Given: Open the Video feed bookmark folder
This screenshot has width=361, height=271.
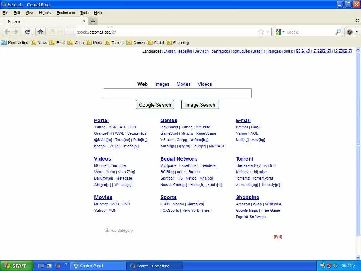Looking at the screenshot, I should (x=75, y=43).
